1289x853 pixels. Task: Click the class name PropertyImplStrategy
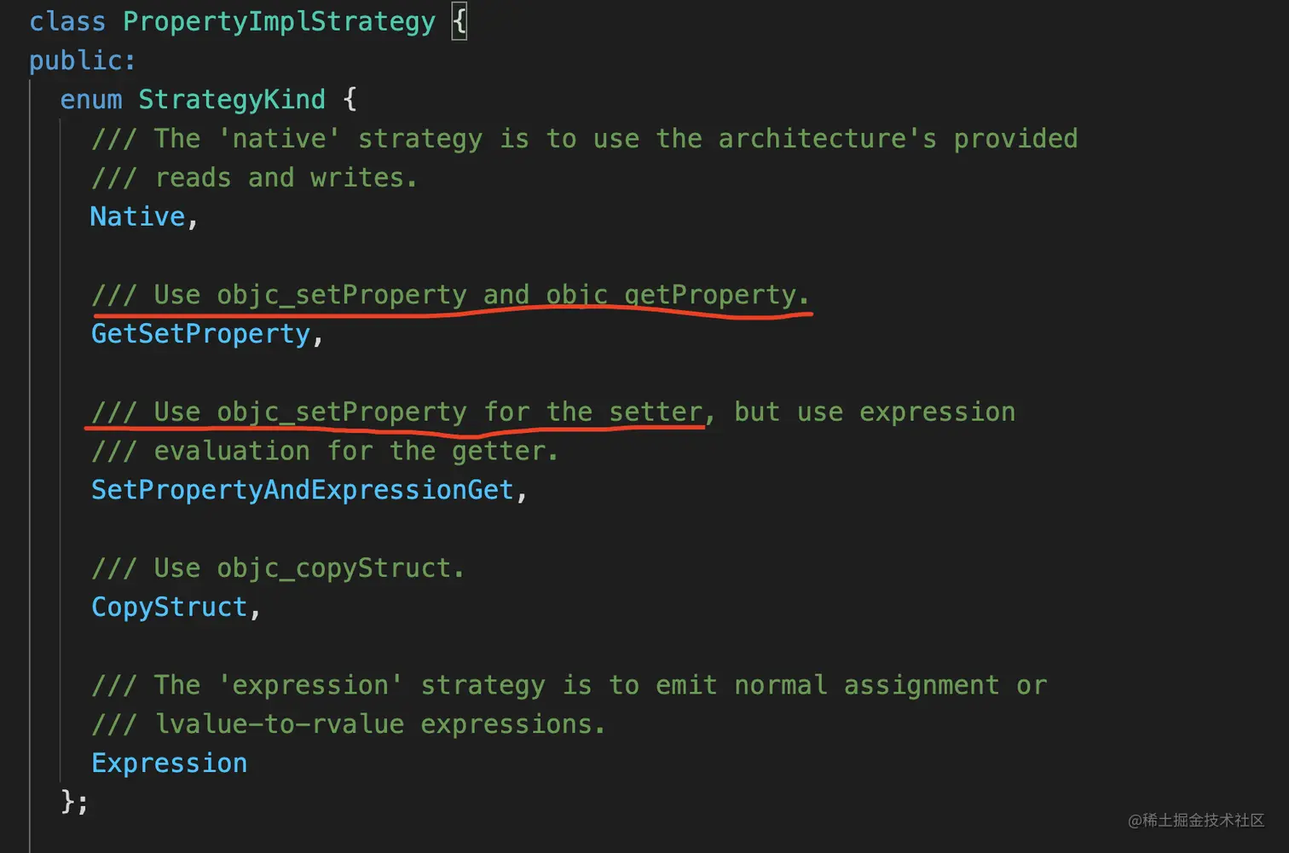click(279, 21)
